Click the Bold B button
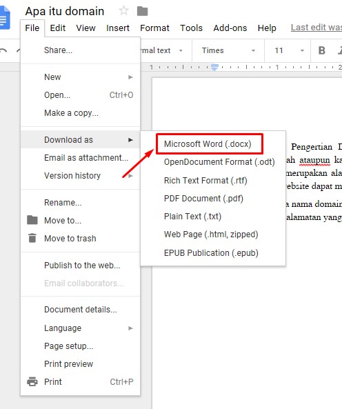This screenshot has width=342, height=409. point(322,50)
